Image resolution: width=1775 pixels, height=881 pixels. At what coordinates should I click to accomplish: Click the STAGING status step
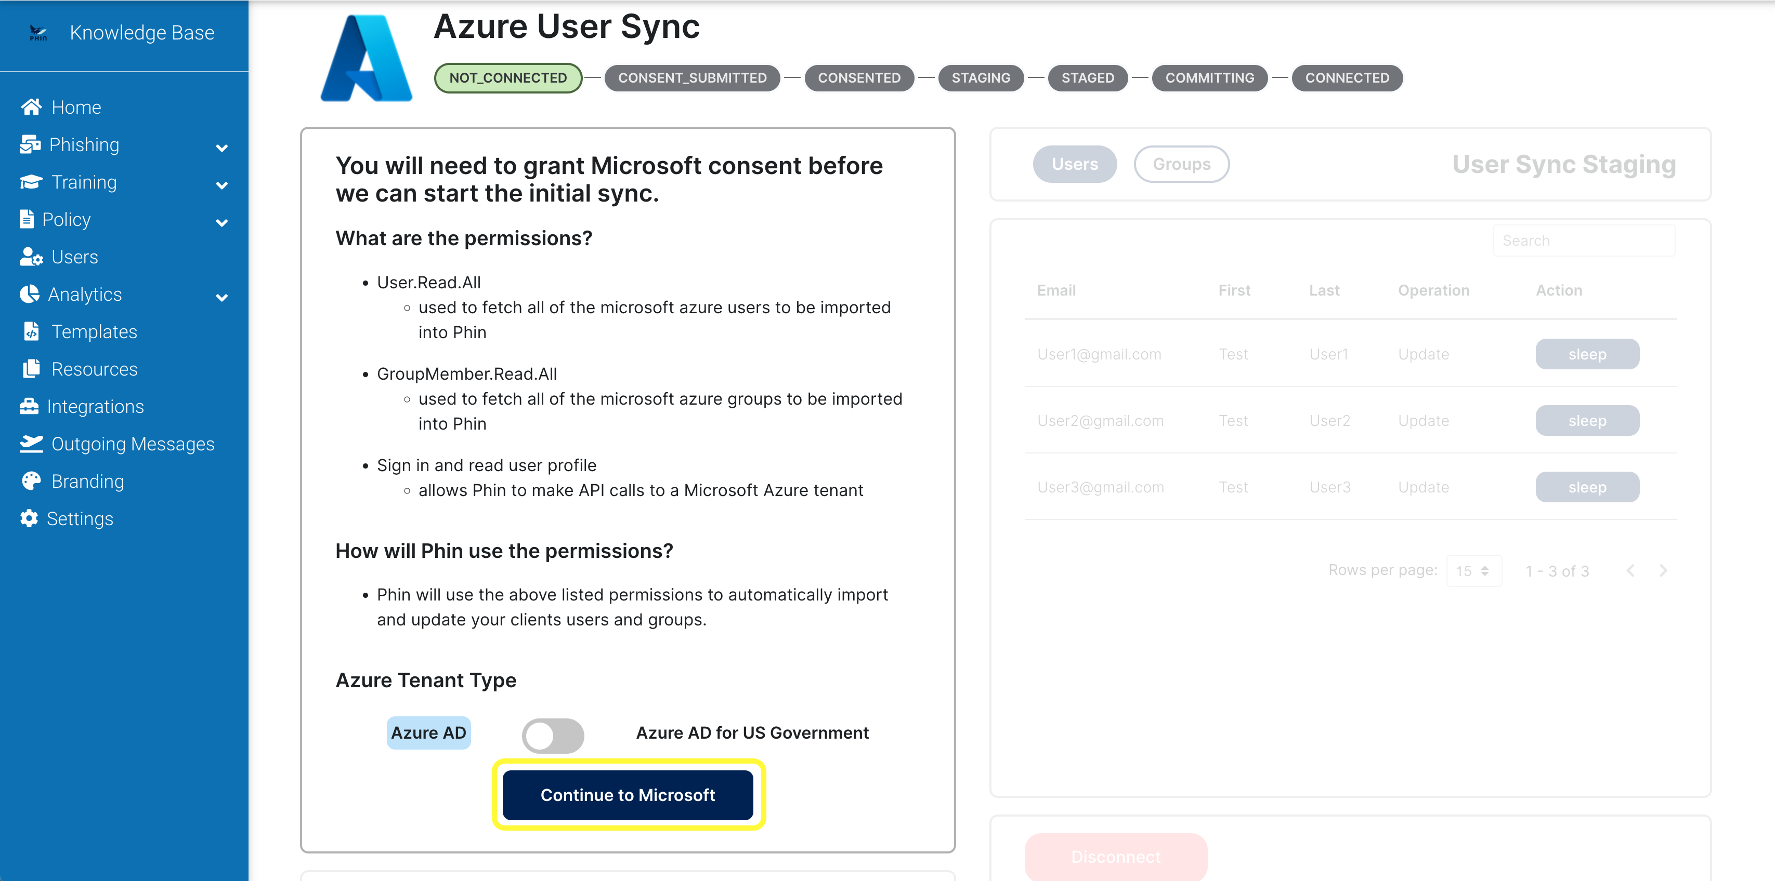981,78
